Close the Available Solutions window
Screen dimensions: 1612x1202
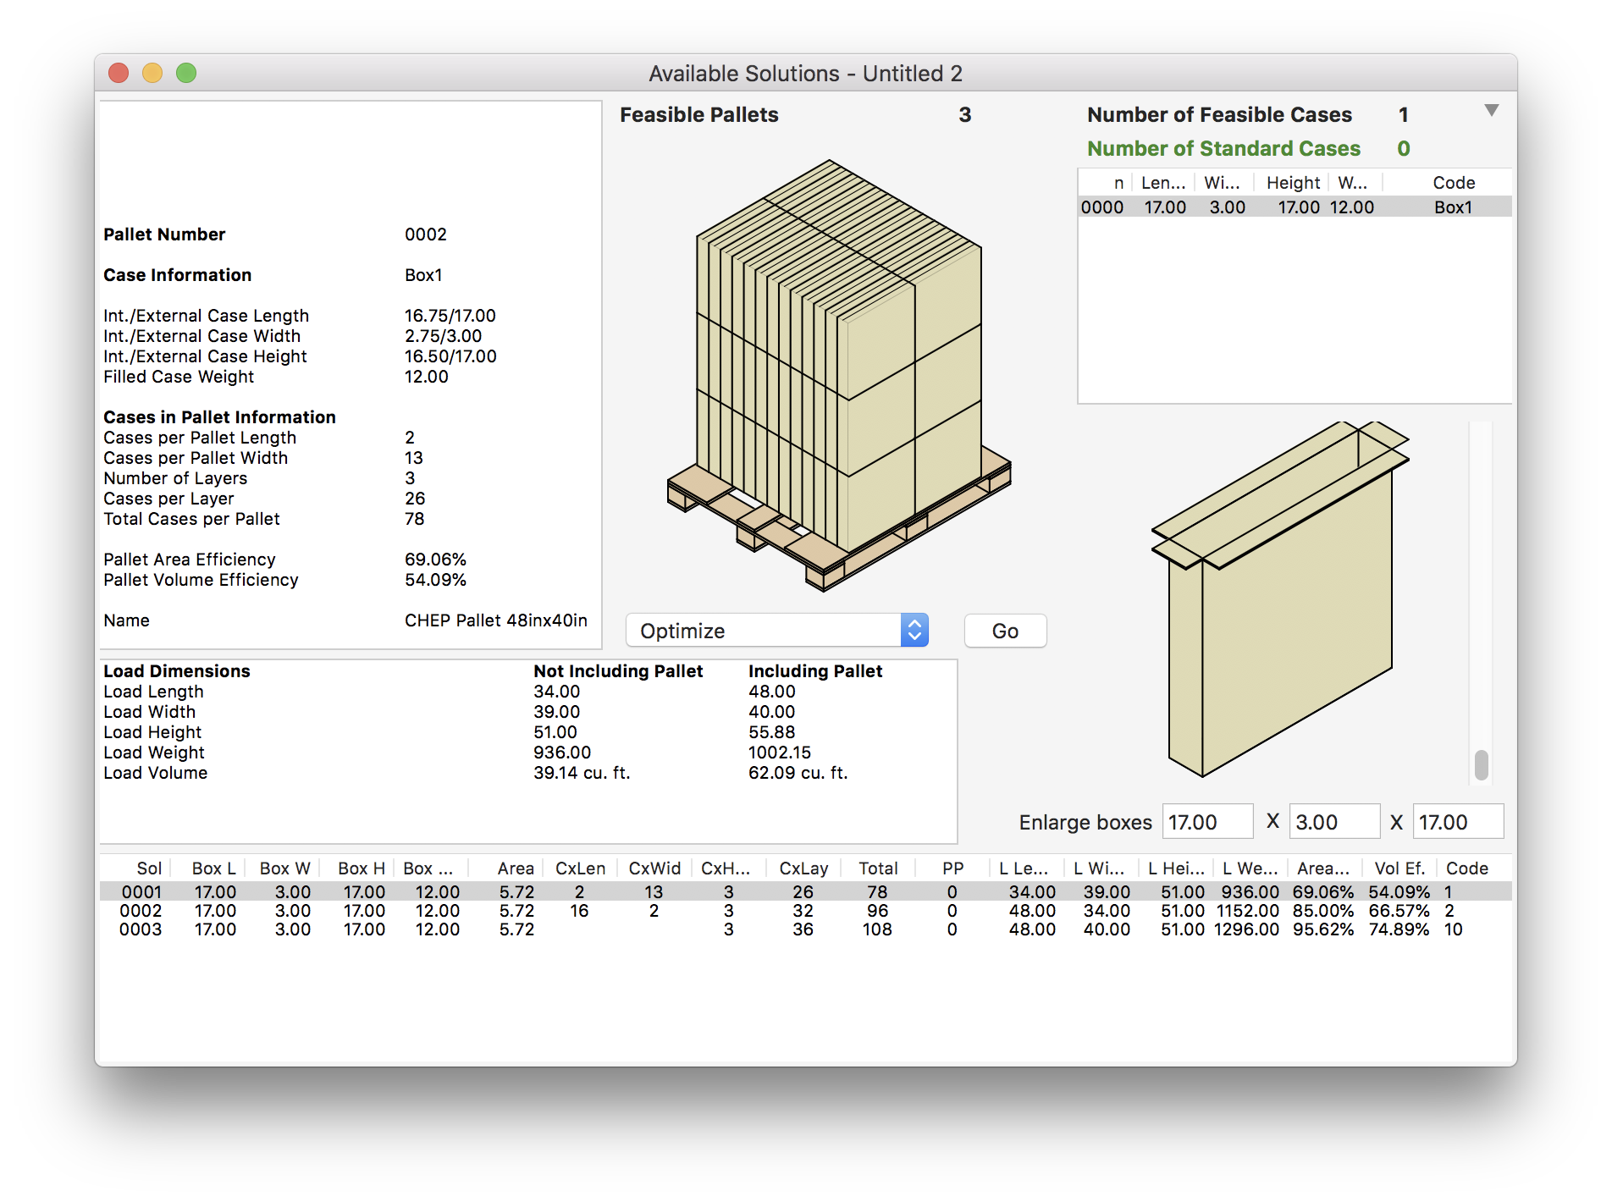pos(119,74)
